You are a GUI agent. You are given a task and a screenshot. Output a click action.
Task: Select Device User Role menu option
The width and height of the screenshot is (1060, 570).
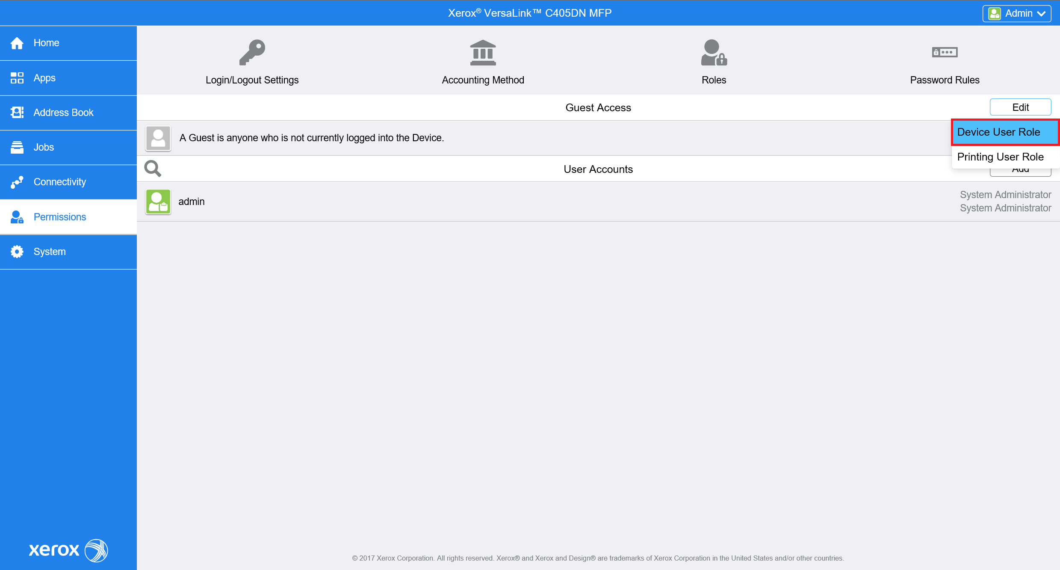(1004, 132)
